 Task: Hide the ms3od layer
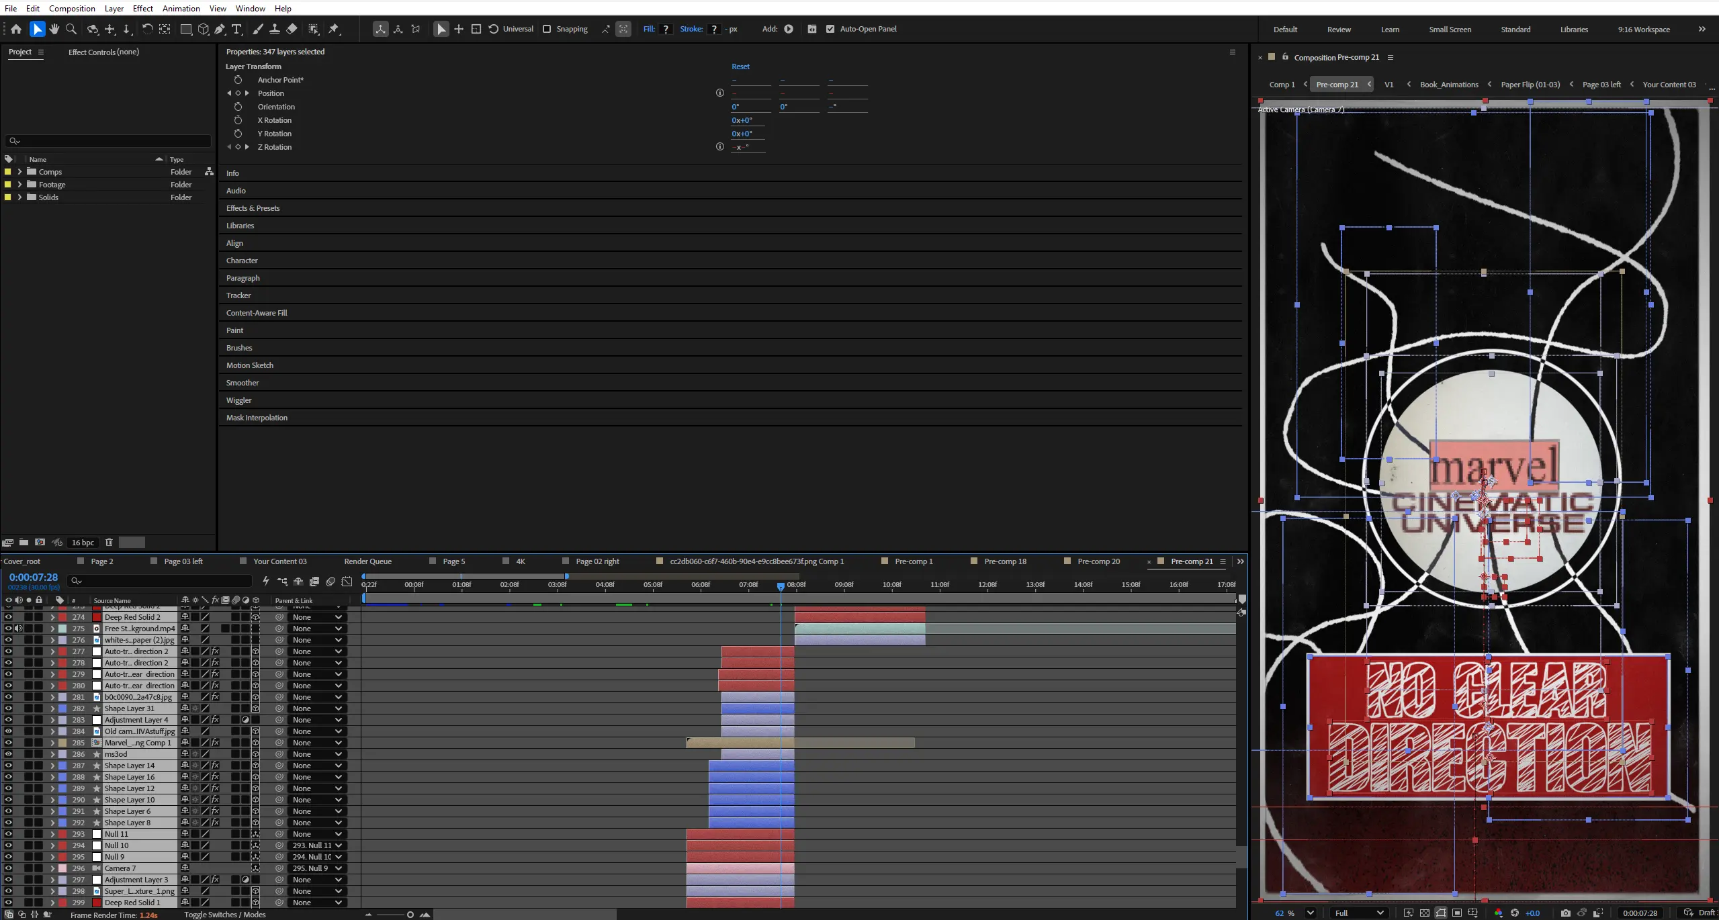8,754
